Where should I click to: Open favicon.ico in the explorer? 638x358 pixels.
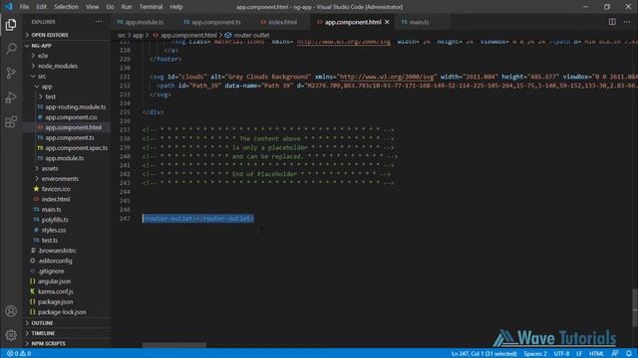(x=56, y=189)
